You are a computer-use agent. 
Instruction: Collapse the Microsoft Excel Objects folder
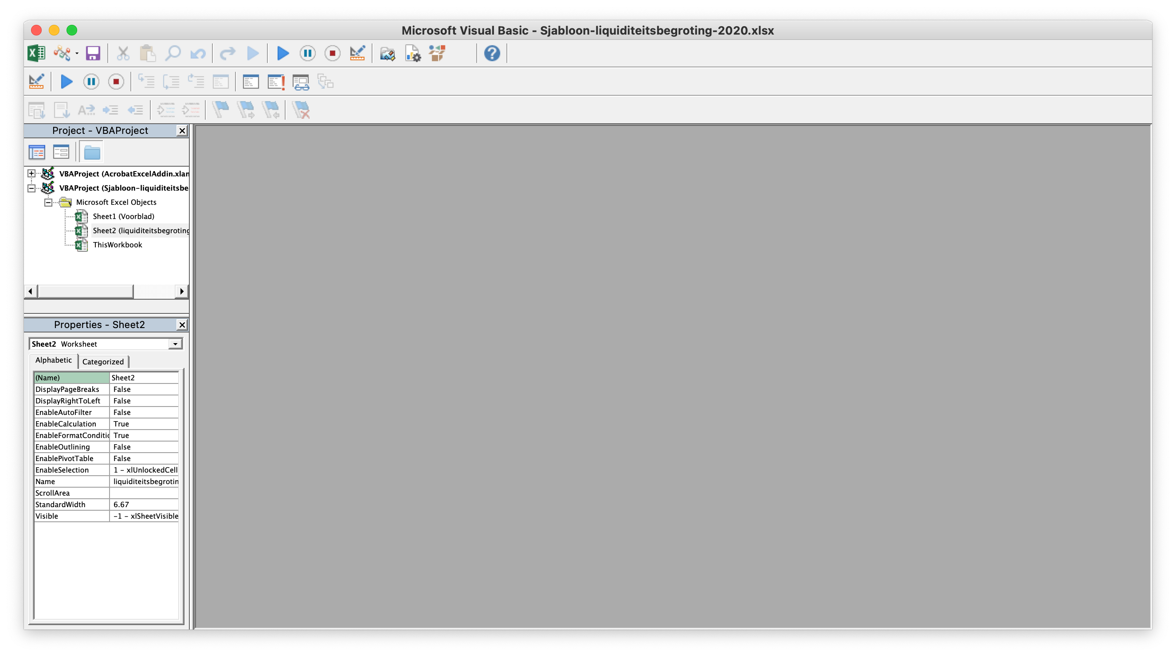[x=48, y=202]
